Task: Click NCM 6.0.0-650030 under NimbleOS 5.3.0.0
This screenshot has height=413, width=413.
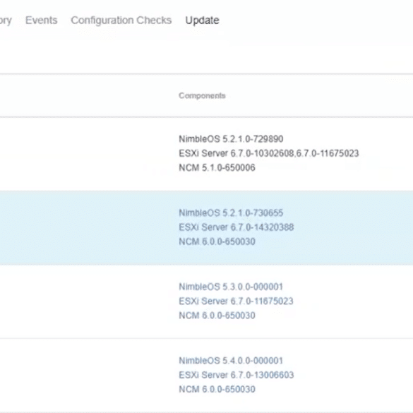Action: [x=217, y=316]
